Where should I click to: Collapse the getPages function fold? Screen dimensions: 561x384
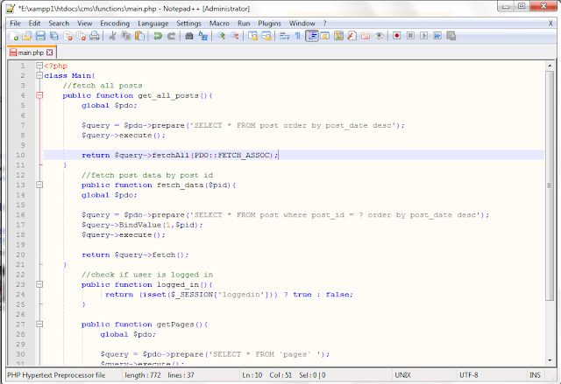pos(39,324)
